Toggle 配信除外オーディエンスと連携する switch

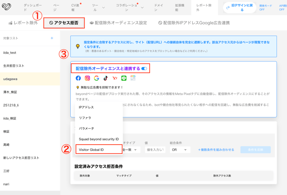144,69
